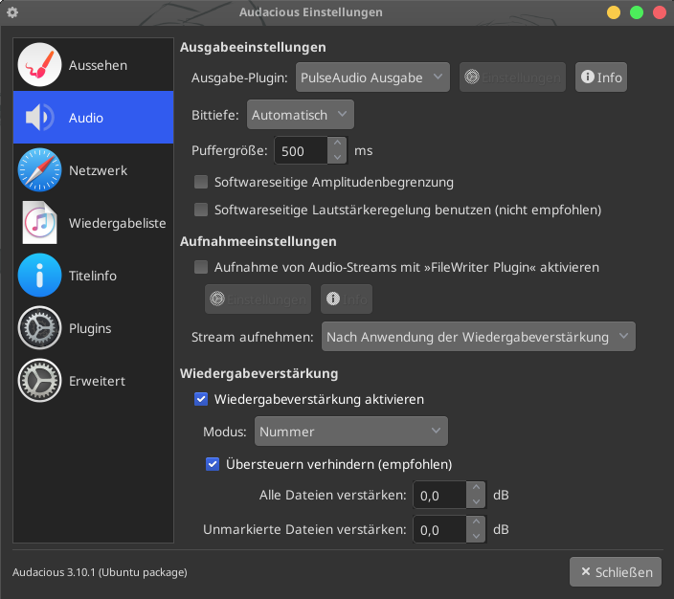Click the Alle Dateien verstärken dB field
This screenshot has width=674, height=599.
pyautogui.click(x=439, y=495)
